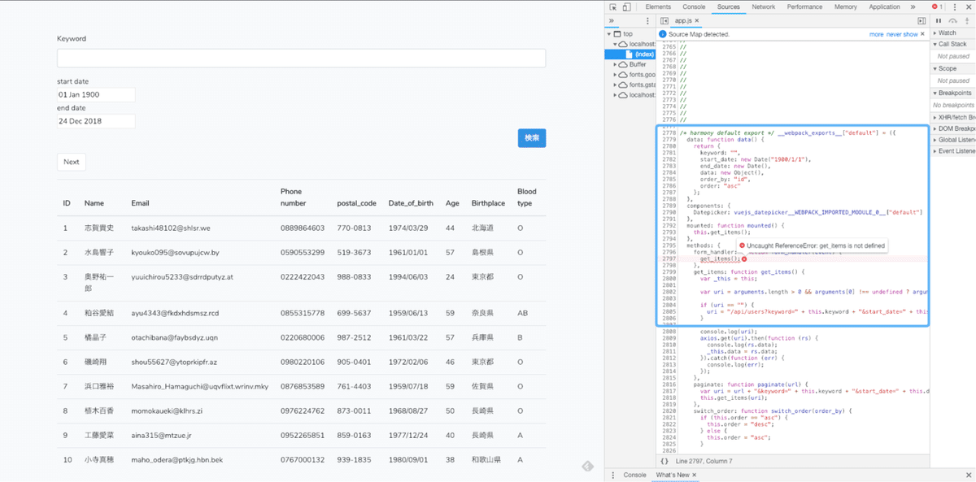Expand the DOM Breakpoints section
Screen dimensions: 976x482
953,128
